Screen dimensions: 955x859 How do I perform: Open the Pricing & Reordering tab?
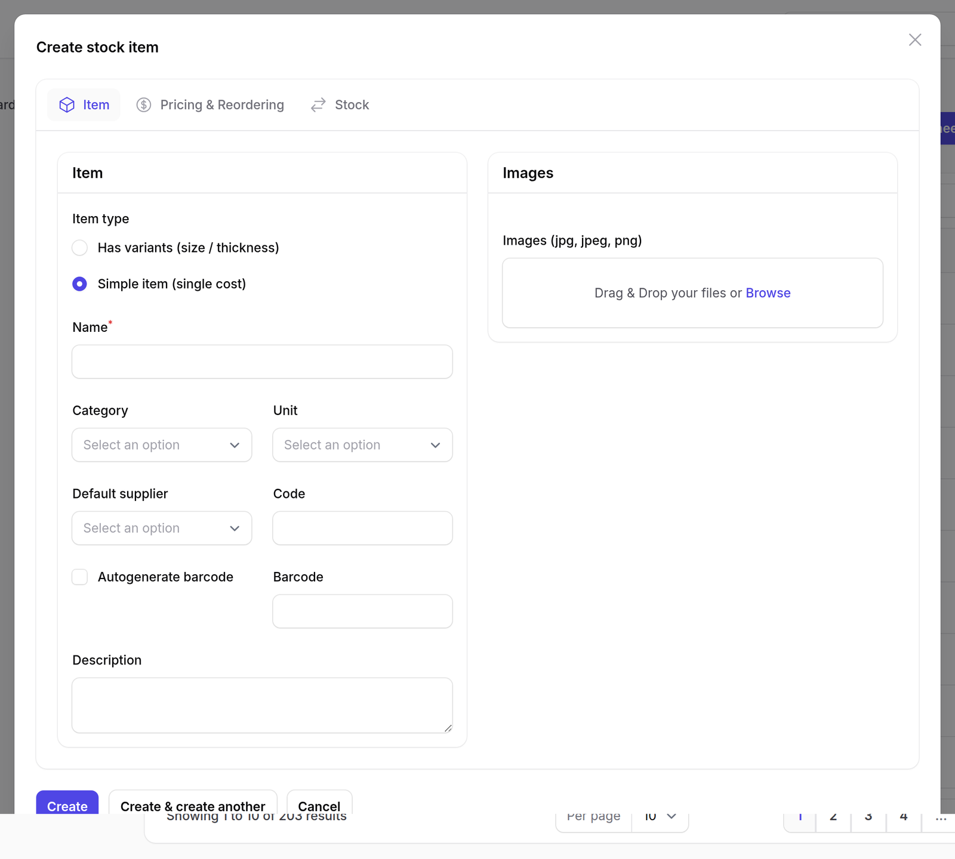(x=211, y=105)
